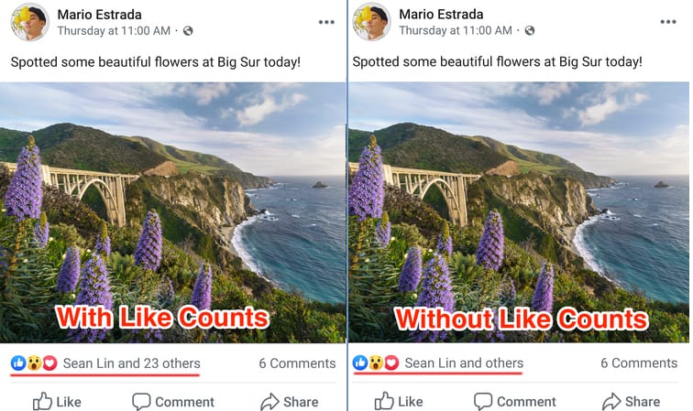Click Mario Estrada's avatar on the right post
Screen dimensions: 693x411
click(371, 21)
